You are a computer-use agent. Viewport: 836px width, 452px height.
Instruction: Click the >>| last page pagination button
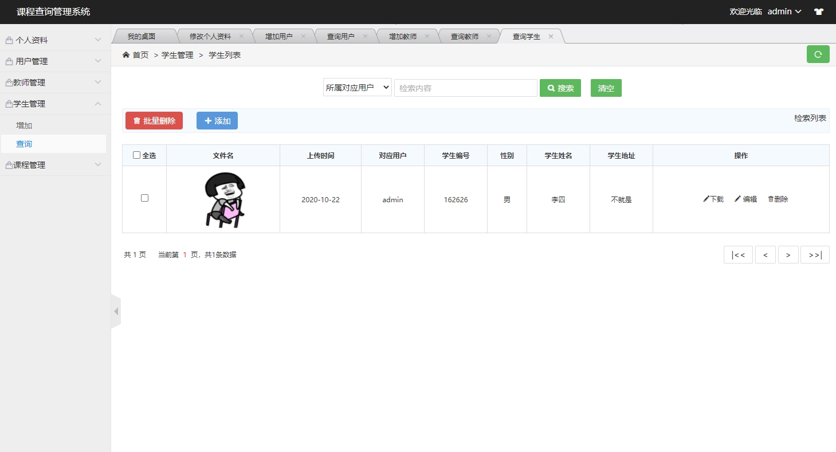coord(814,254)
